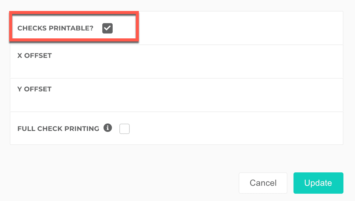Toggle off check printing via the ticked box

pyautogui.click(x=107, y=28)
